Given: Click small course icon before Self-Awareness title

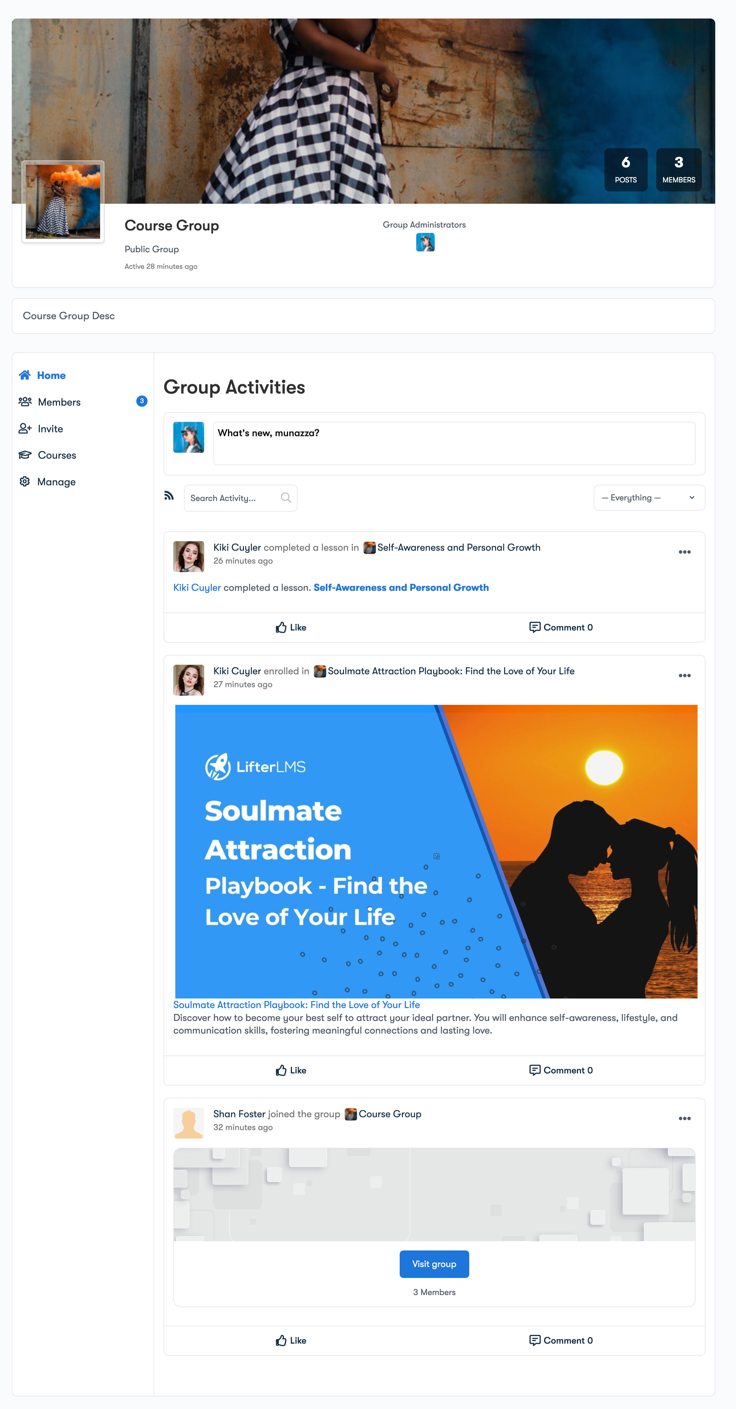Looking at the screenshot, I should pos(370,547).
